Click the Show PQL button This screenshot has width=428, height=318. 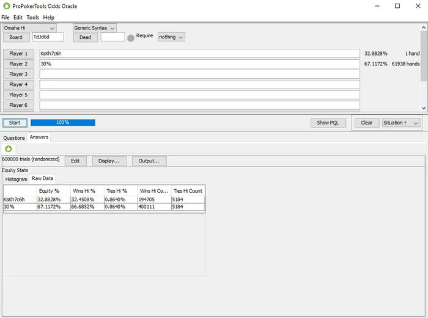coord(328,123)
